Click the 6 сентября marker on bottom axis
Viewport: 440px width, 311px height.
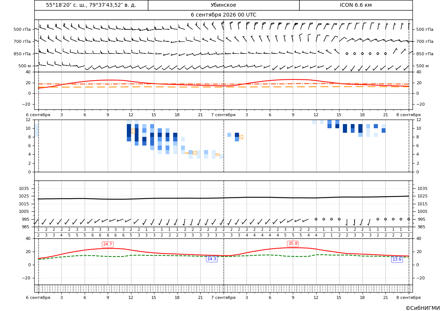[38, 297]
